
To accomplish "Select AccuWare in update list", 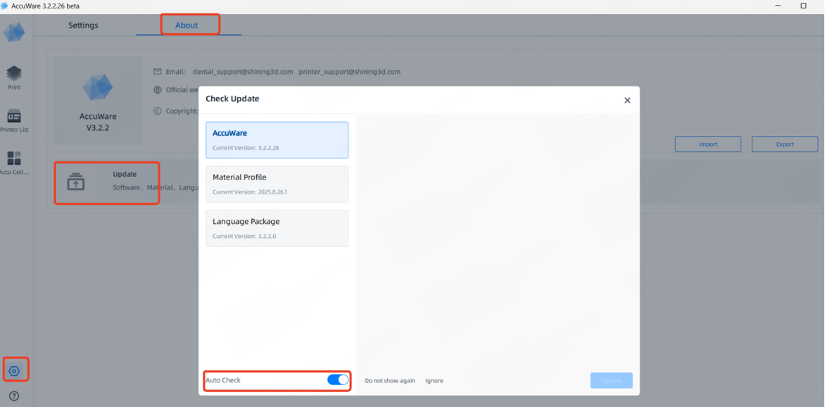I will point(277,140).
